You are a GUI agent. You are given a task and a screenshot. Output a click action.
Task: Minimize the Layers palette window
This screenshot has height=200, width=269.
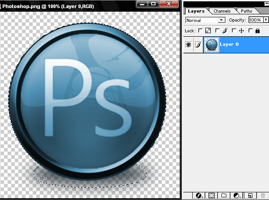click(267, 4)
